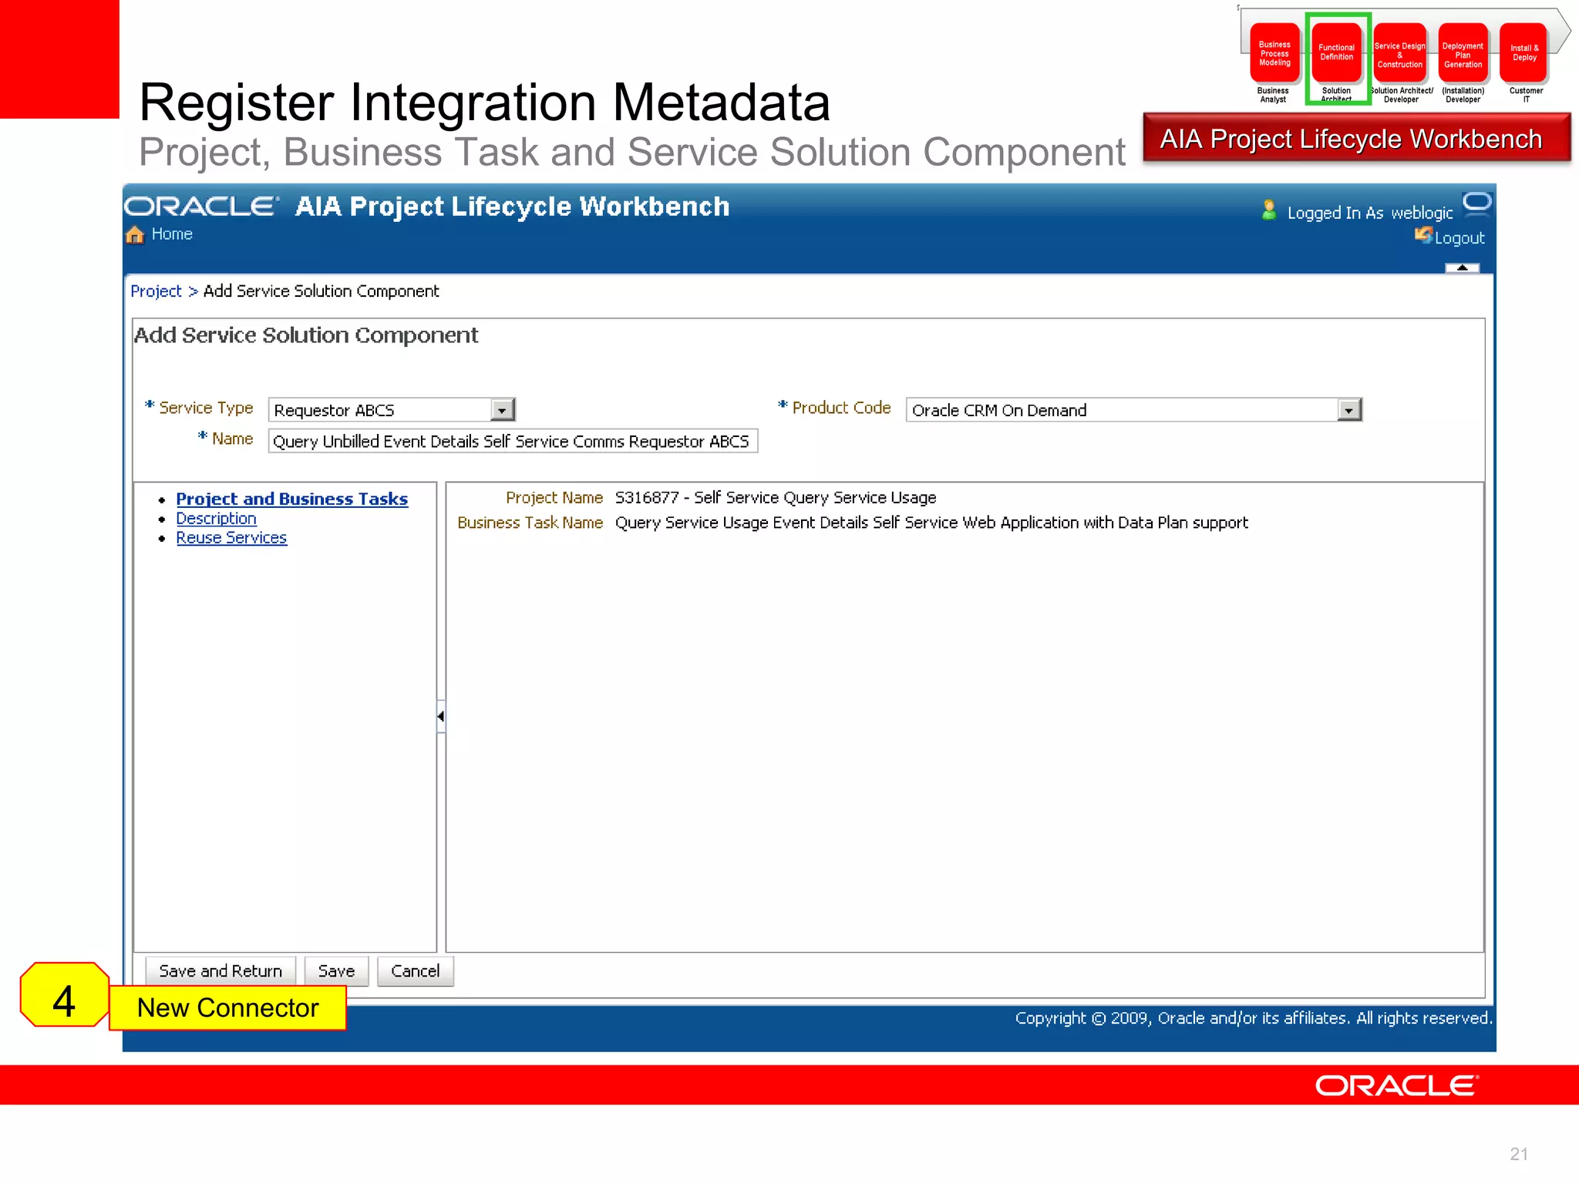This screenshot has height=1184, width=1579.
Task: Click the Oracle CRM On Demand combo box
Action: click(x=1134, y=410)
